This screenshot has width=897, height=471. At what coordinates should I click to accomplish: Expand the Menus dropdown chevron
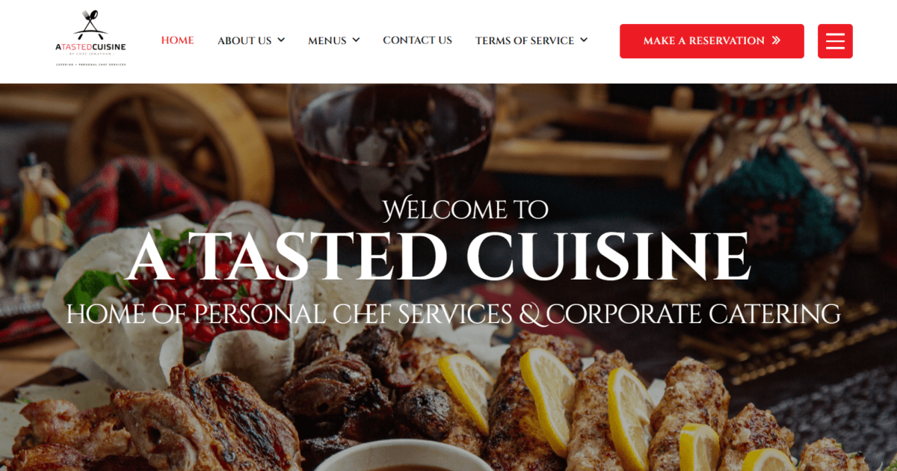[356, 40]
